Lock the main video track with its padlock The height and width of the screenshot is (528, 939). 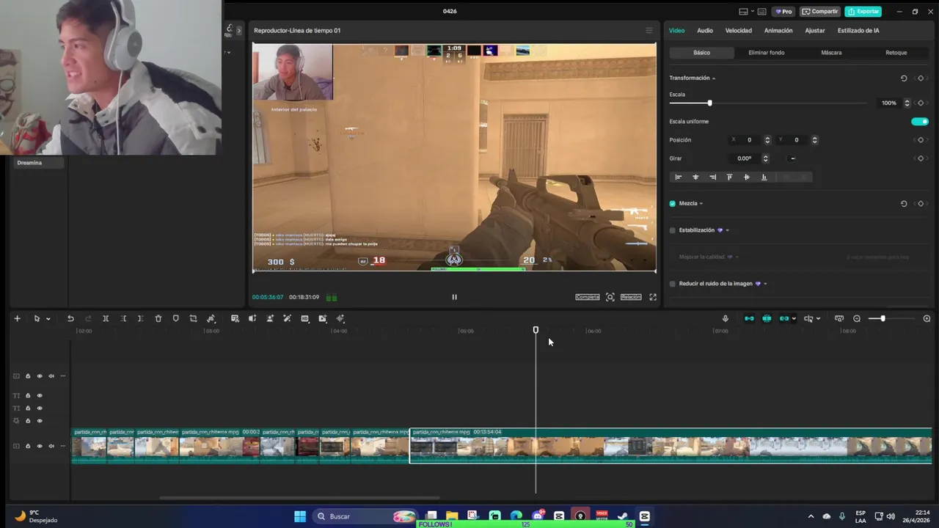click(28, 446)
